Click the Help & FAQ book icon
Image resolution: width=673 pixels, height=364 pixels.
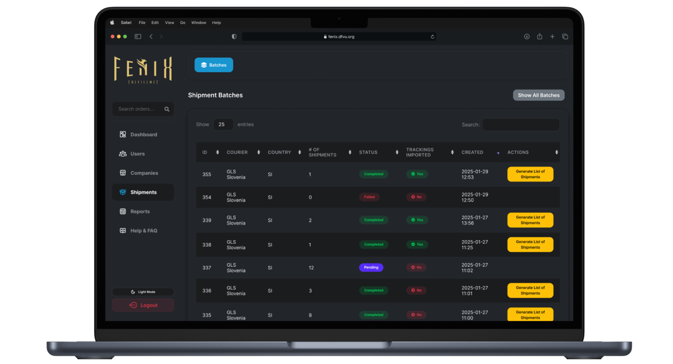123,231
